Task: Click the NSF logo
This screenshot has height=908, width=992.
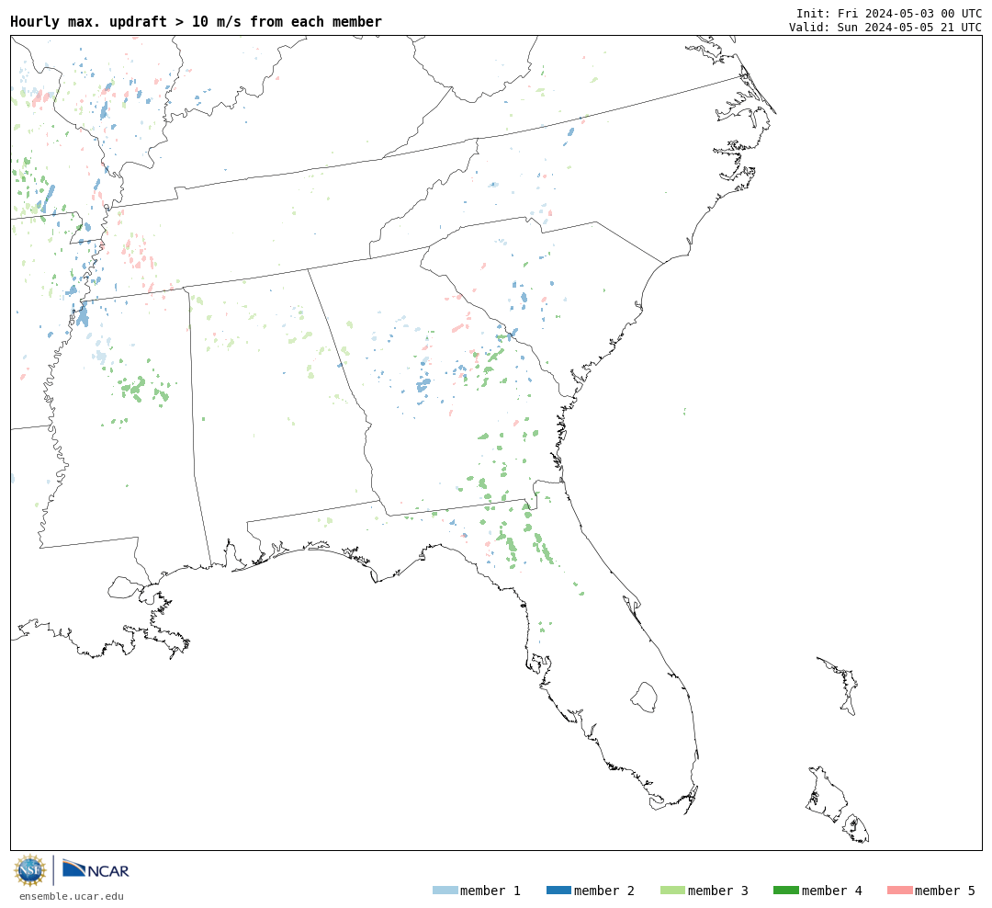Action: point(30,870)
